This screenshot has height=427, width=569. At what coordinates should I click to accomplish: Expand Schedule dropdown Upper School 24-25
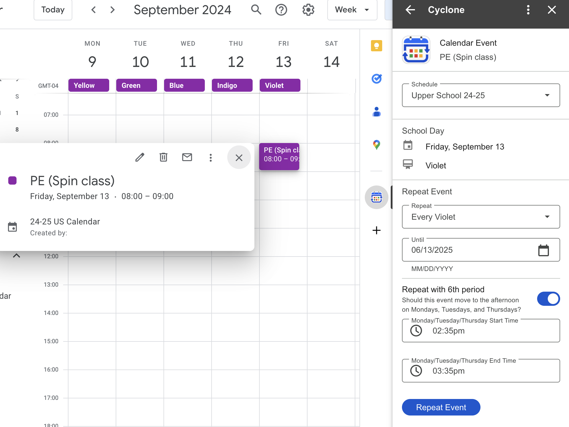(x=481, y=95)
